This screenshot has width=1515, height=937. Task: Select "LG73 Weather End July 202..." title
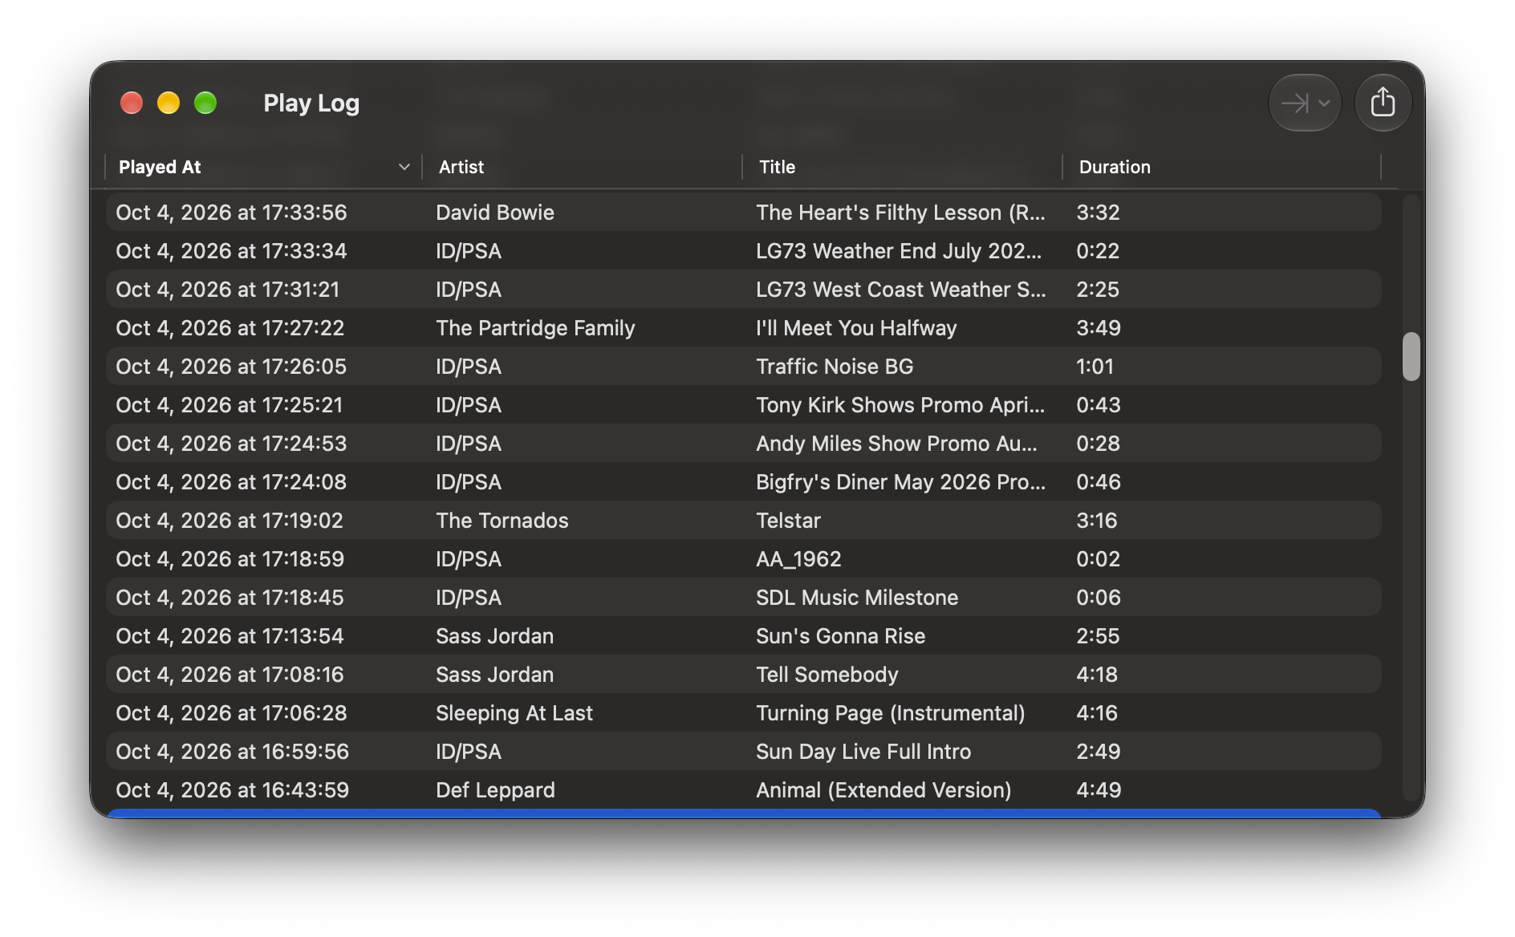899,251
